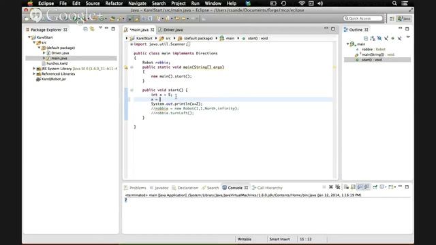
Task: Collapse all in Package Explorer
Action: pos(85,29)
